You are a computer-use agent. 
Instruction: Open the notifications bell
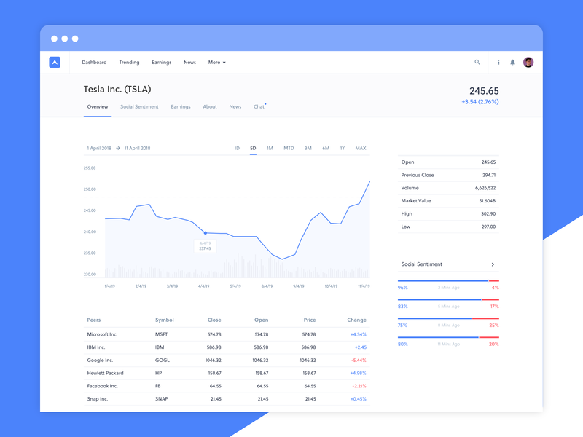pos(512,63)
